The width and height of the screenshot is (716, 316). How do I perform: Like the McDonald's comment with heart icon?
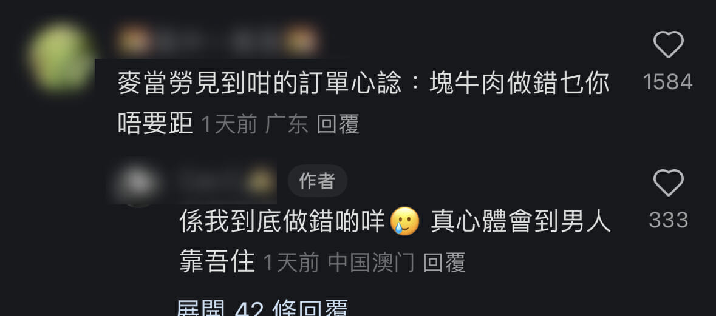(668, 45)
